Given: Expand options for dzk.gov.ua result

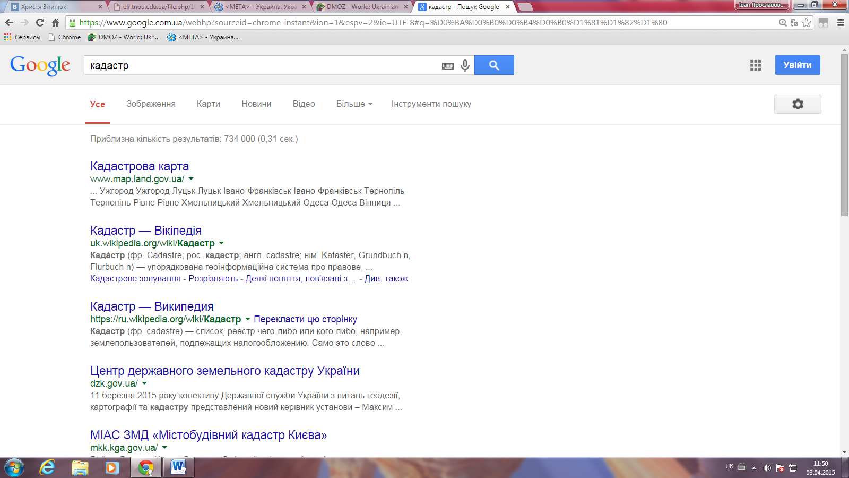Looking at the screenshot, I should pyautogui.click(x=144, y=383).
